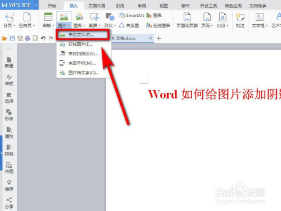Insert SmartArt graphic
Screen dimensions: 281x211
point(132,15)
